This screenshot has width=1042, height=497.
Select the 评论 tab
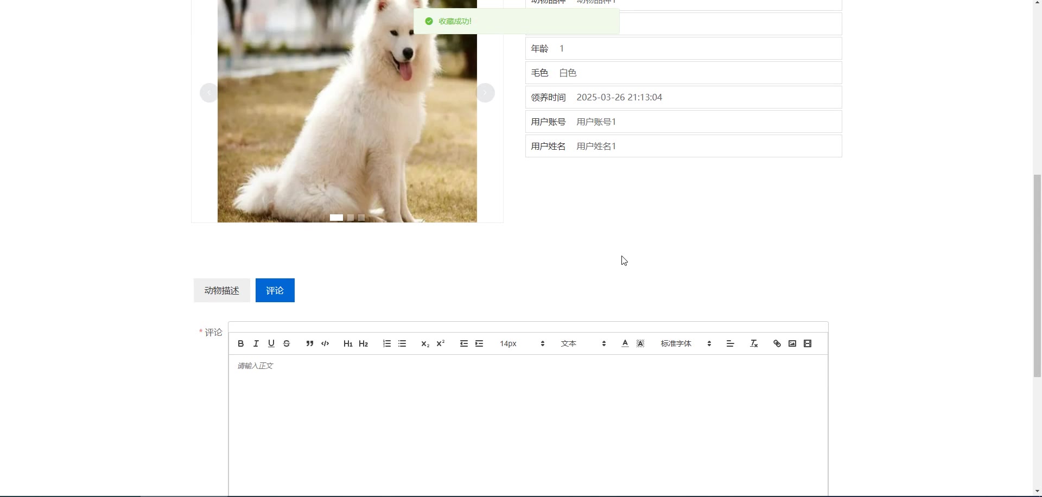(x=275, y=290)
